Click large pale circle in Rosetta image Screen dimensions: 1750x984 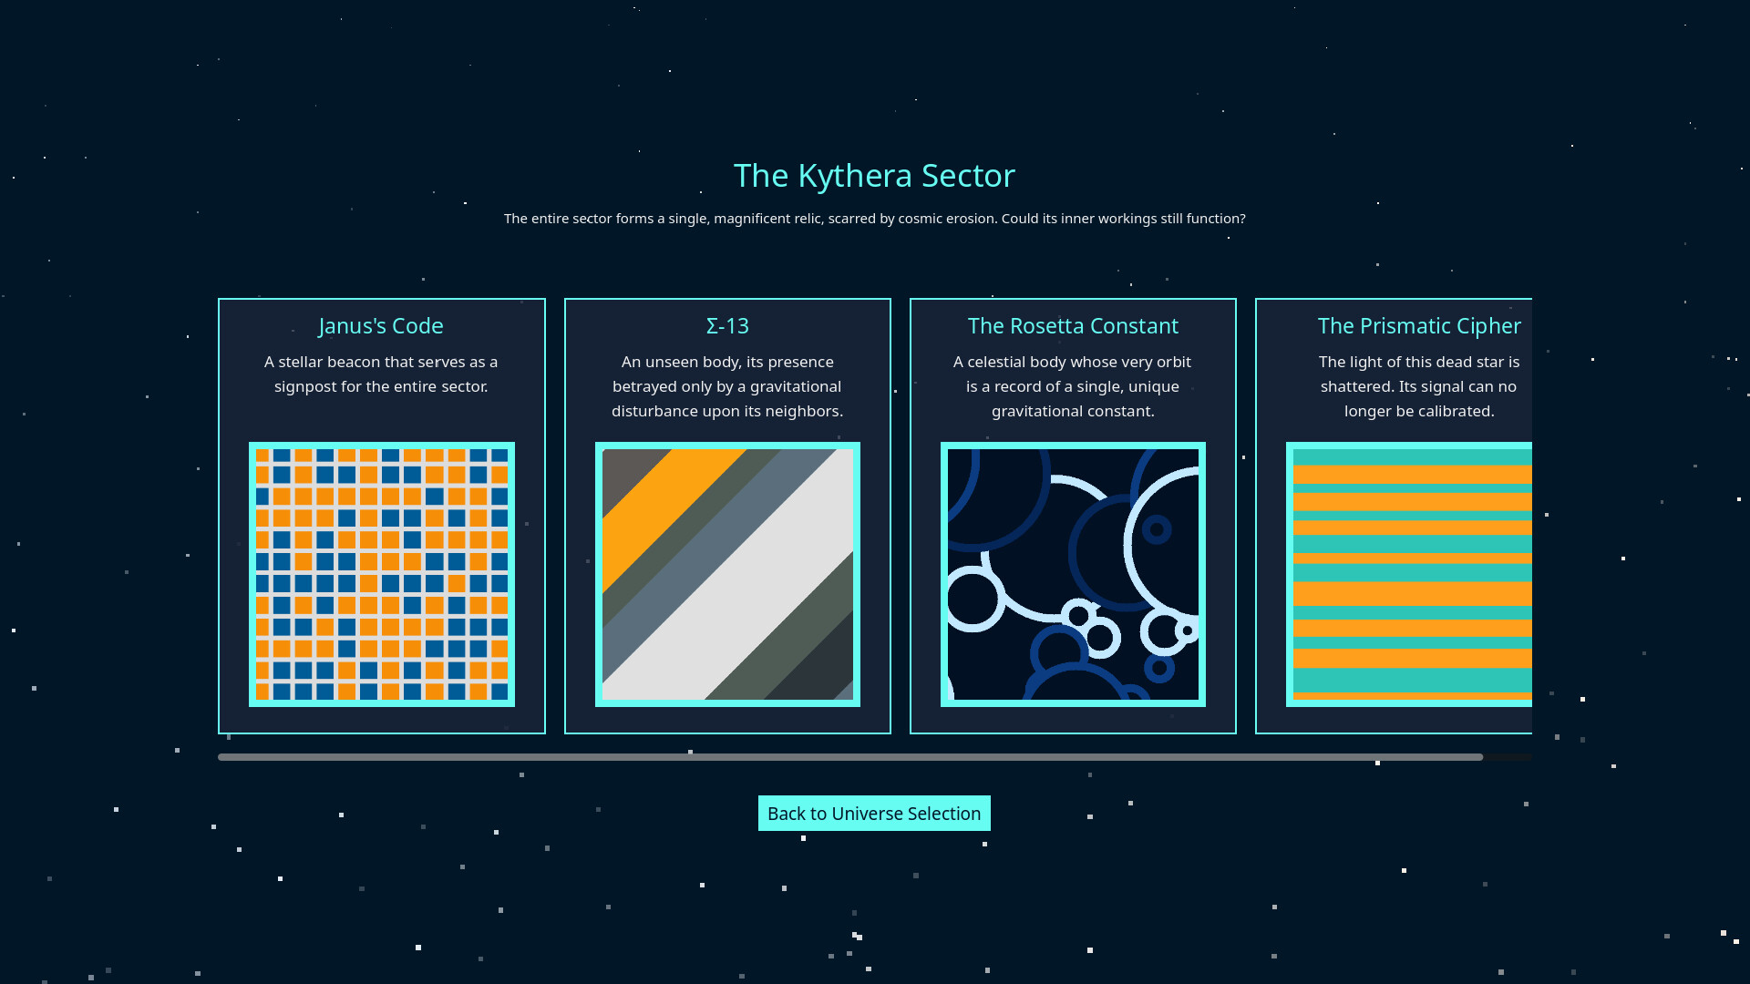point(1127,547)
